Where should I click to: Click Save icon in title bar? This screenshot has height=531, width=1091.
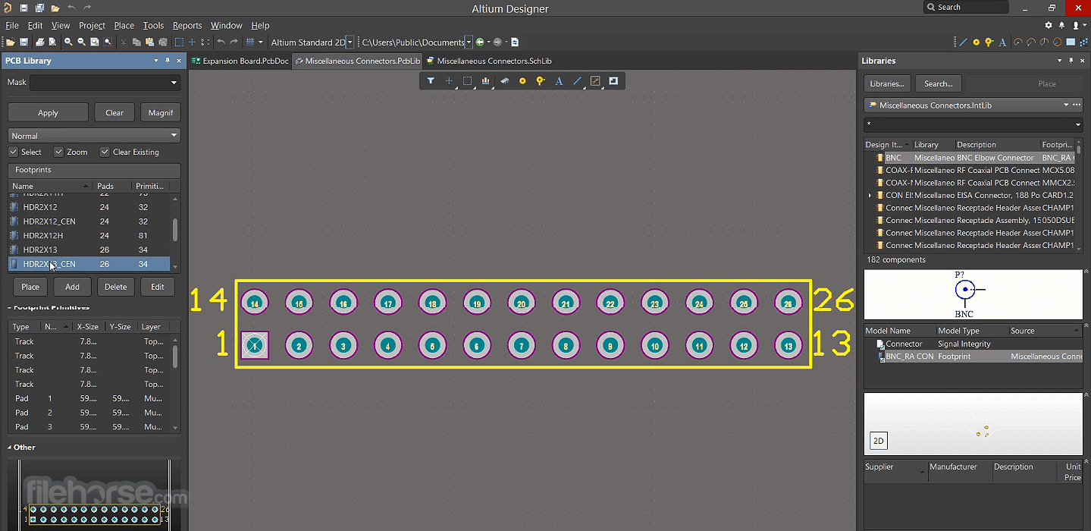tap(24, 8)
